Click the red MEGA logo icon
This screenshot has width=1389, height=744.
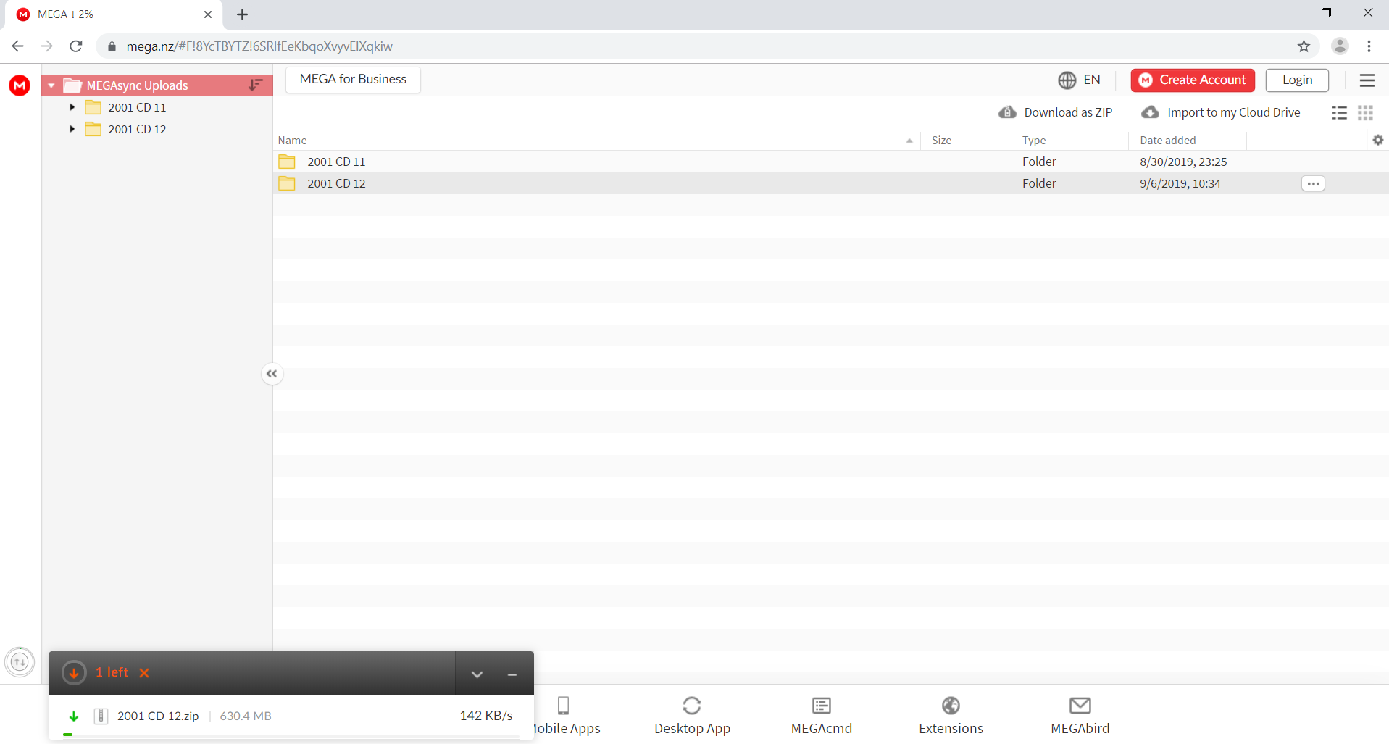tap(20, 85)
